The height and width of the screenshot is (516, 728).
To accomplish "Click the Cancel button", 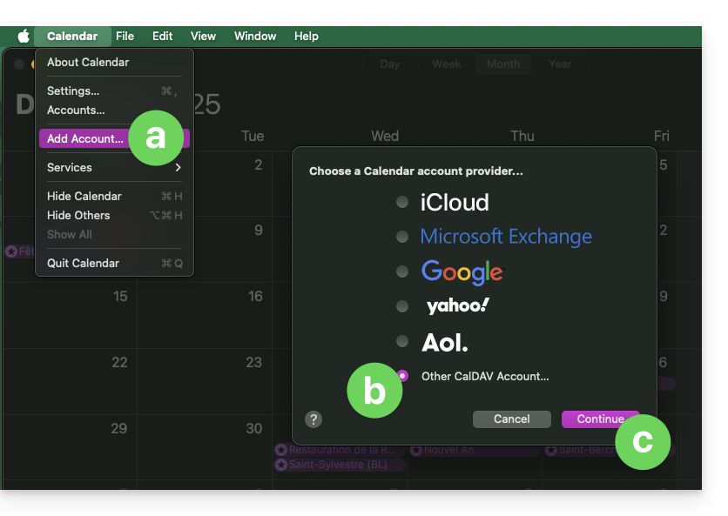I will click(x=512, y=419).
